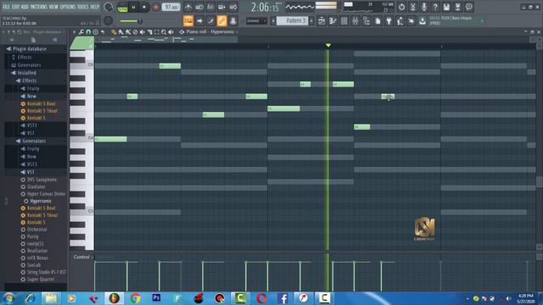The height and width of the screenshot is (305, 543).
Task: Click the master volume slider
Action: (131, 21)
